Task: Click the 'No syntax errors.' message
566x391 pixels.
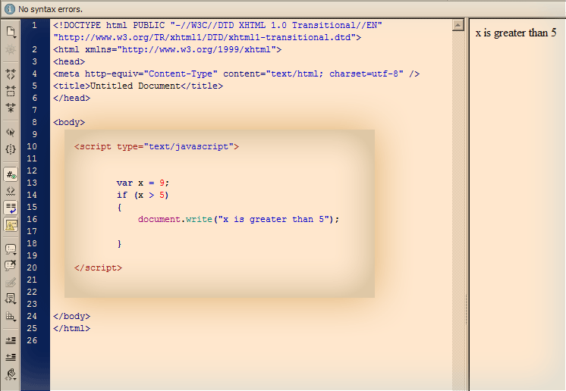Action: (x=51, y=9)
